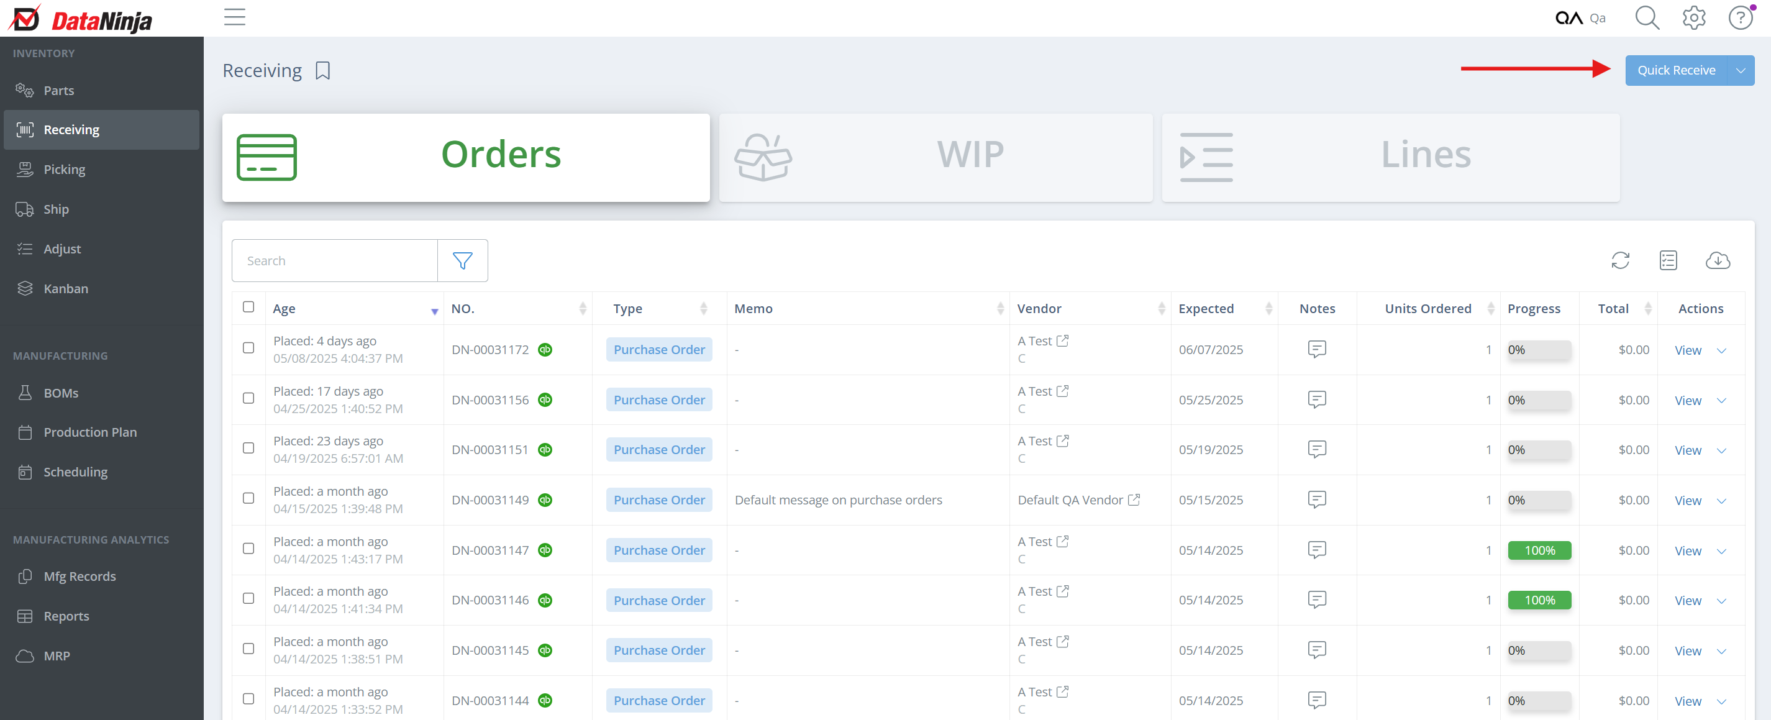Select checkbox for order DN-00031151

248,449
